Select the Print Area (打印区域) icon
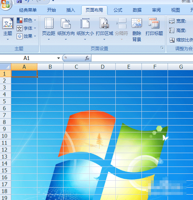The width and height of the screenshot is (193, 200). 104,23
